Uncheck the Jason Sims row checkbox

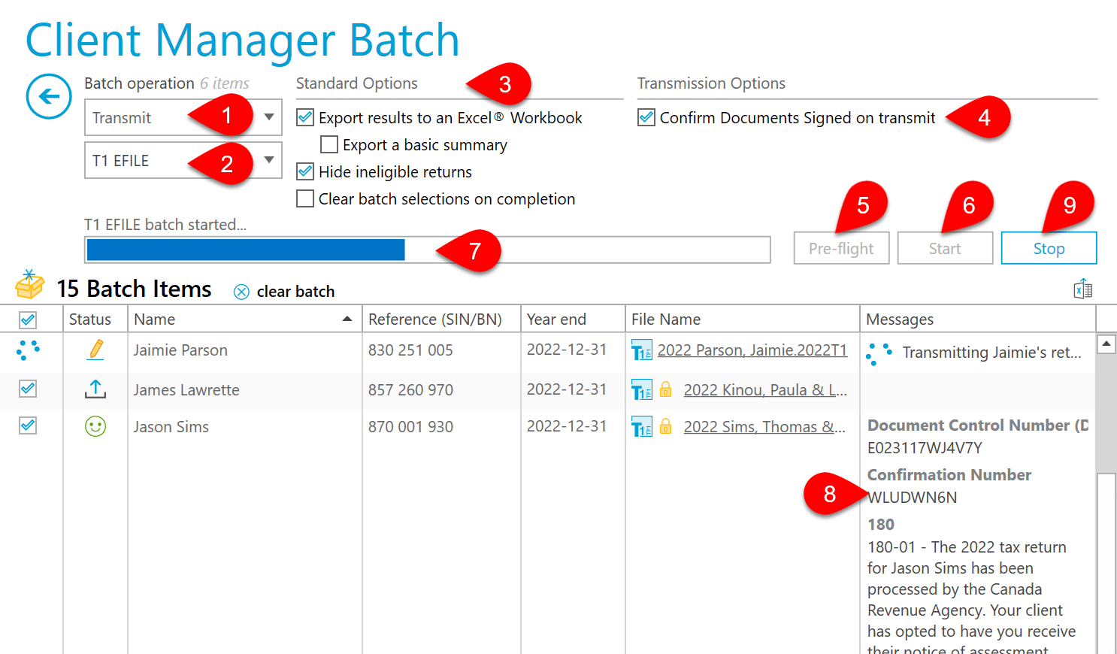pos(28,425)
